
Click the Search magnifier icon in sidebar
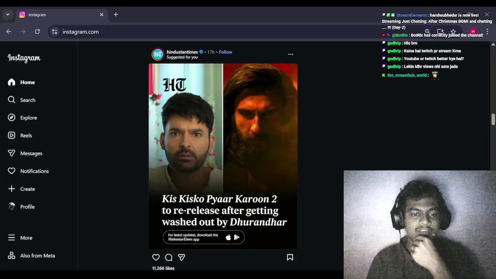[x=12, y=100]
